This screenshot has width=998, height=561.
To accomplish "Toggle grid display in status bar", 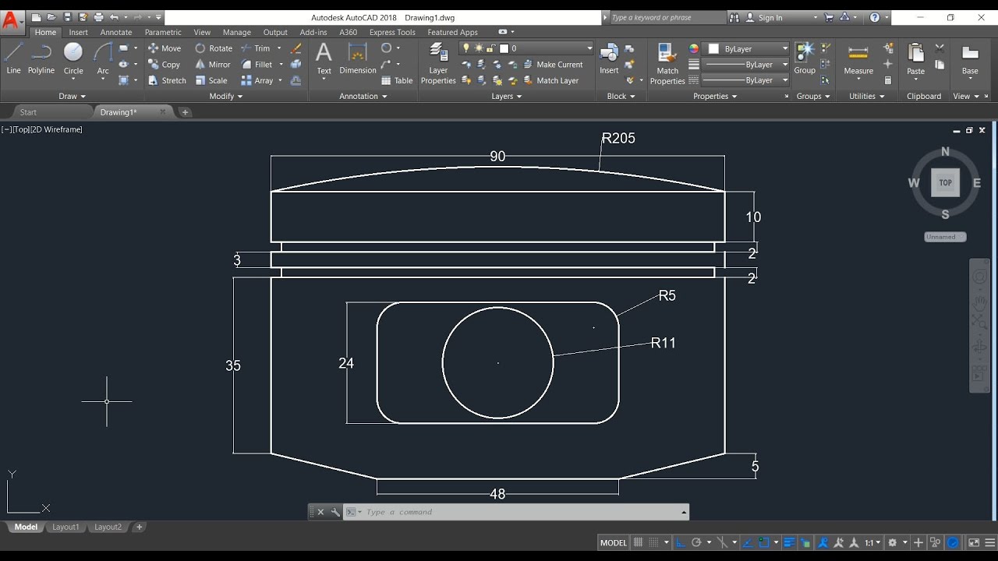I will pos(639,542).
